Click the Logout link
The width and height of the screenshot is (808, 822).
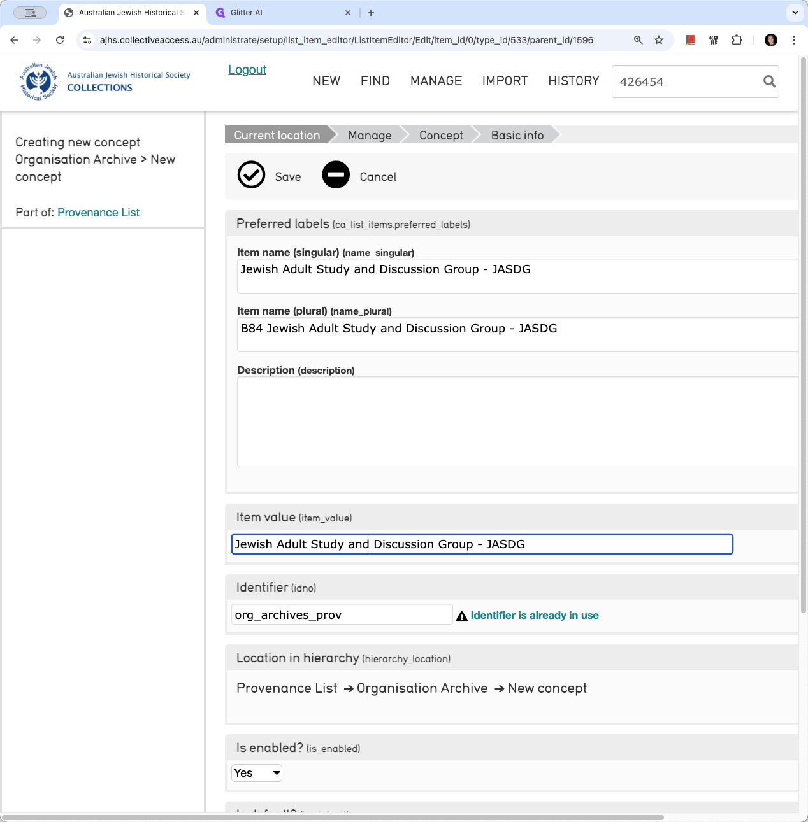click(247, 70)
